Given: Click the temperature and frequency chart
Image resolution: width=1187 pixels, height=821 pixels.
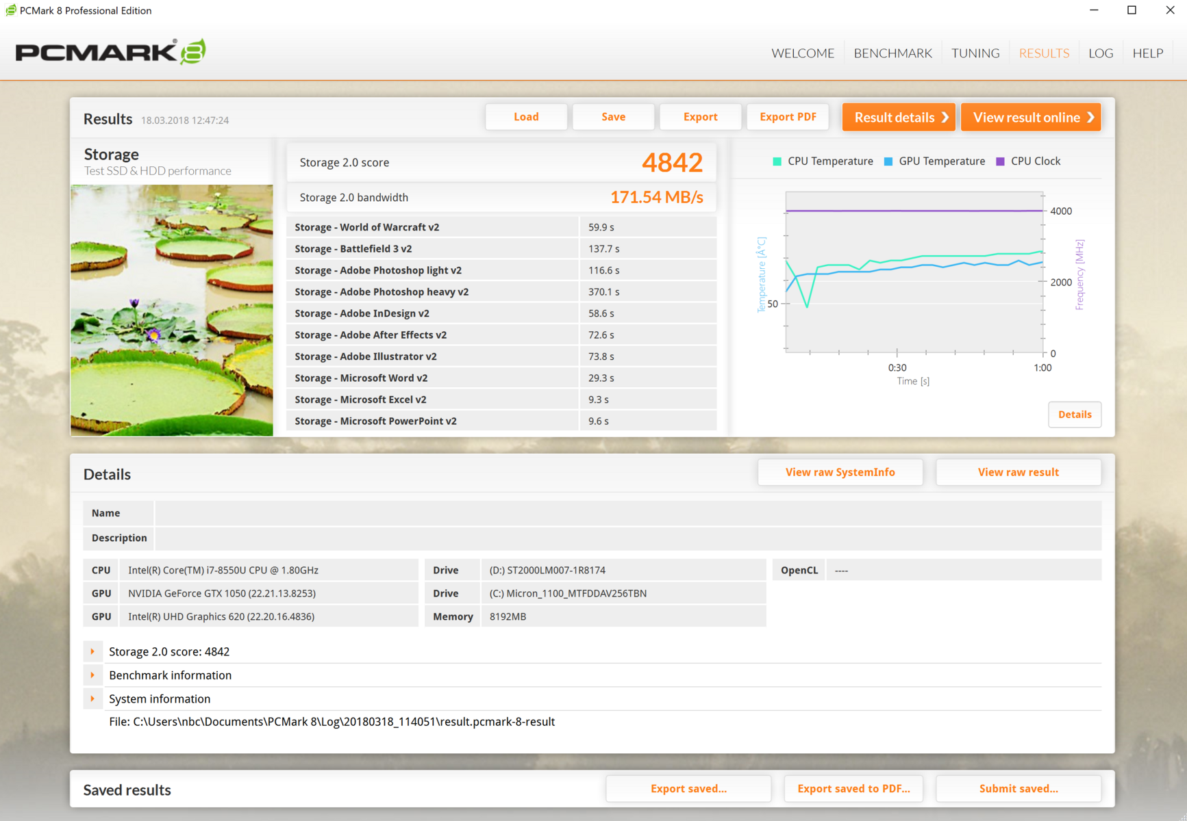Looking at the screenshot, I should (x=914, y=272).
